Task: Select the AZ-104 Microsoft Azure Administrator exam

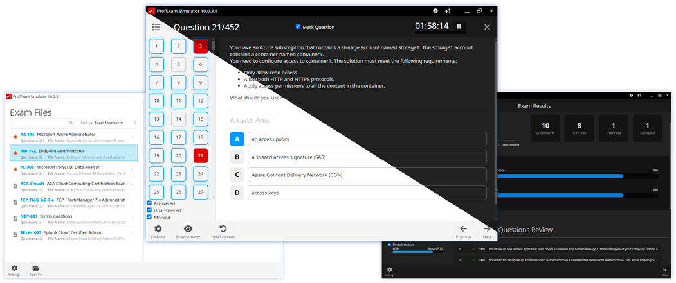Action: pos(74,137)
